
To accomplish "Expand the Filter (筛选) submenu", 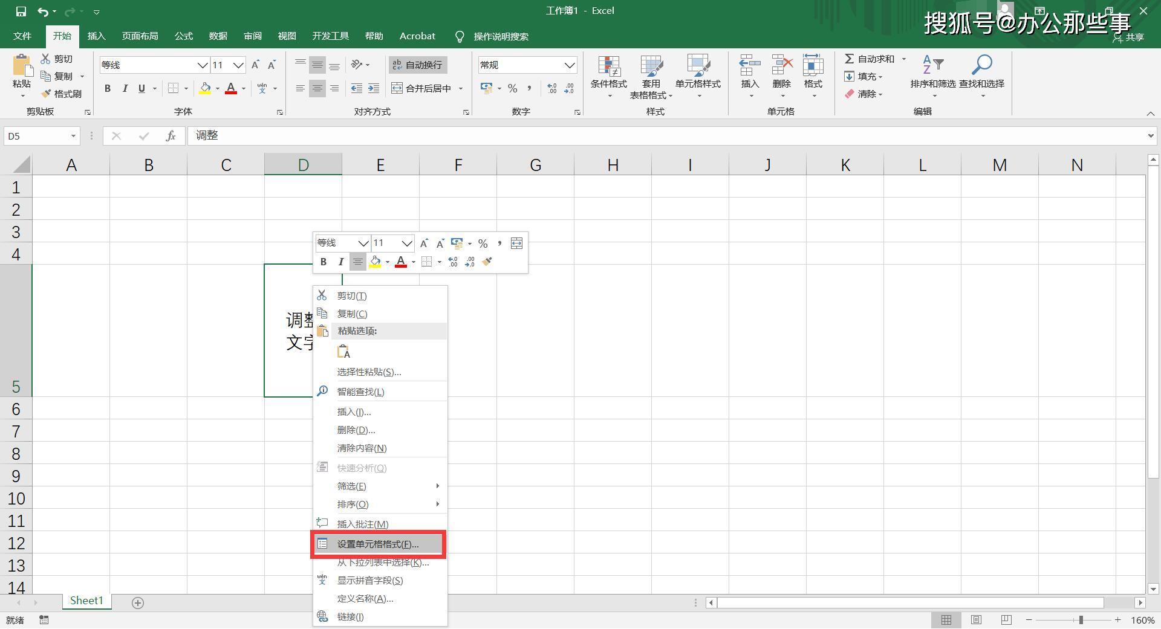I will [380, 486].
